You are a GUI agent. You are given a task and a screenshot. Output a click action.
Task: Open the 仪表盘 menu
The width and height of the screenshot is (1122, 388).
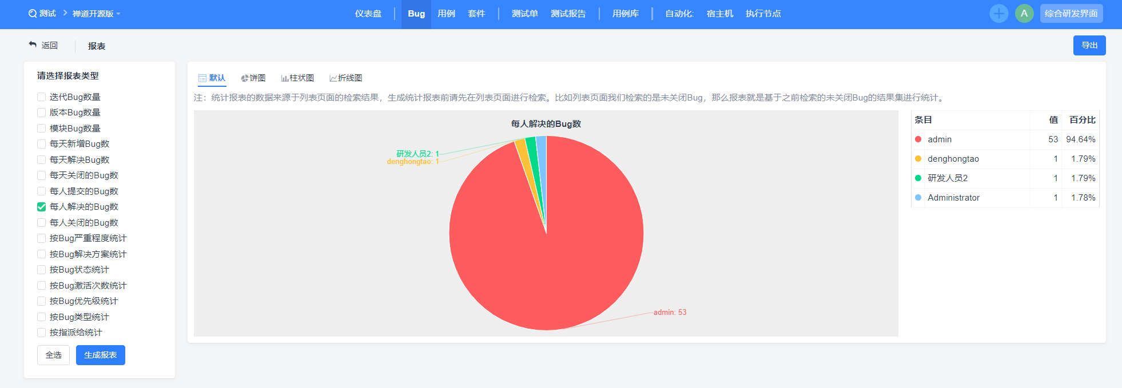[368, 14]
